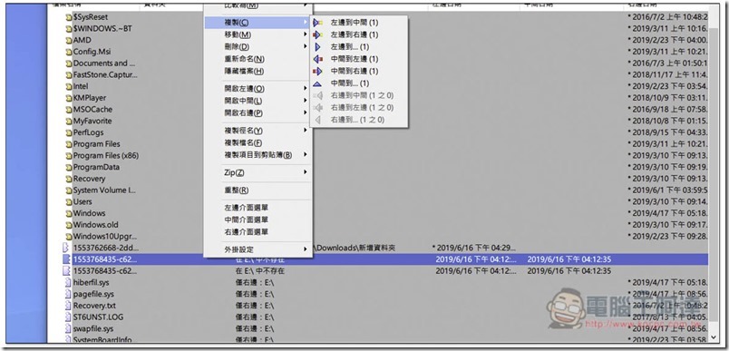The width and height of the screenshot is (729, 351).
Task: Pick the 中間到右邊 (1) copy icon
Action: click(x=318, y=71)
